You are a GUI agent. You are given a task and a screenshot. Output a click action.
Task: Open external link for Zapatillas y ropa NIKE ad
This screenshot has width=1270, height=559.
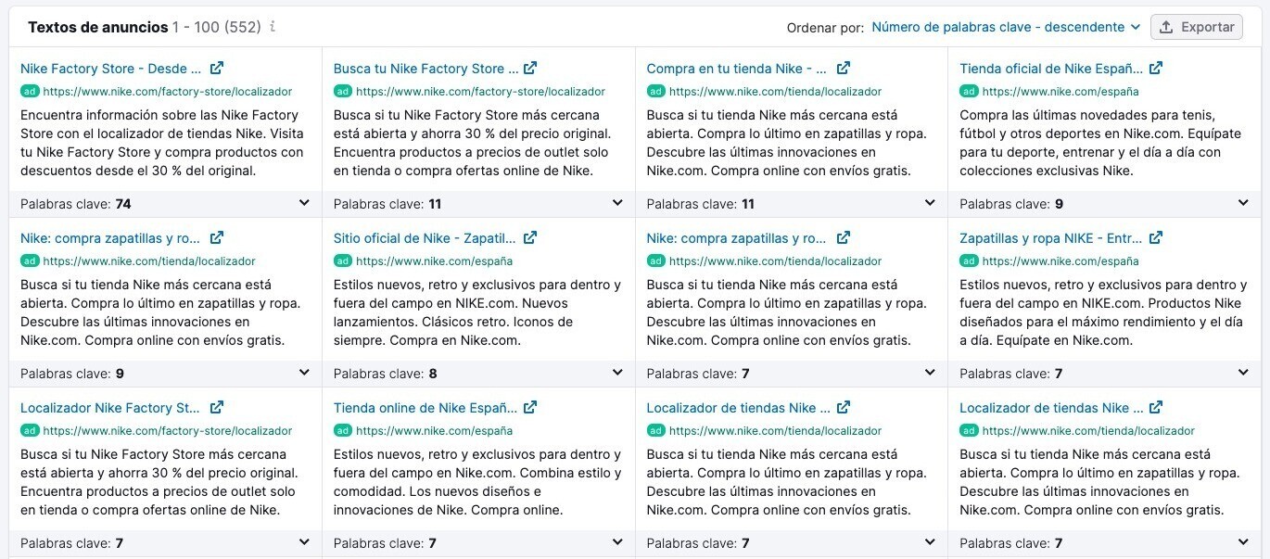point(1155,237)
